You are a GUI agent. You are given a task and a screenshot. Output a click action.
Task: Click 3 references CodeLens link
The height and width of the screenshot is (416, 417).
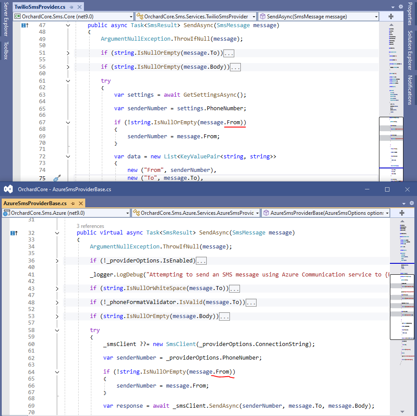point(90,226)
